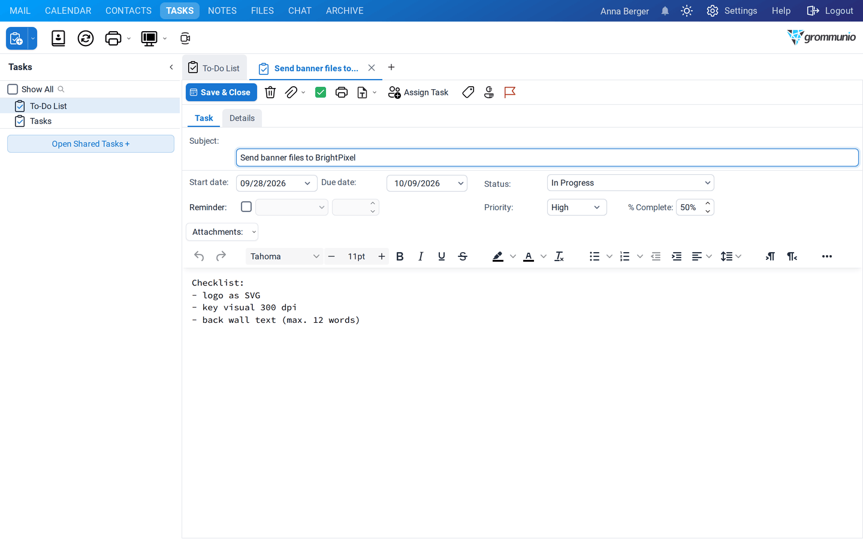Open the Start date dropdown
The width and height of the screenshot is (863, 539).
point(307,183)
